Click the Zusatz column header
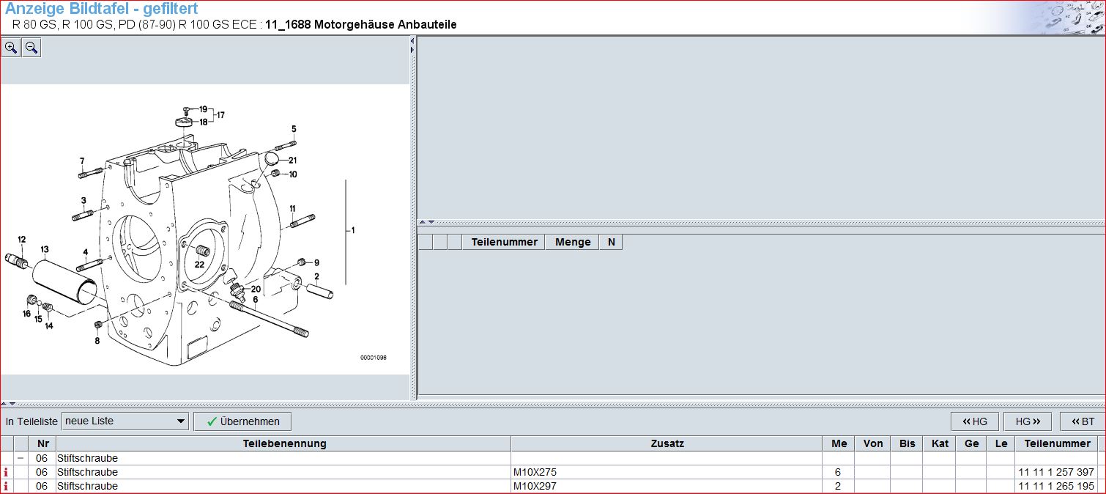Image resolution: width=1106 pixels, height=494 pixels. (667, 443)
